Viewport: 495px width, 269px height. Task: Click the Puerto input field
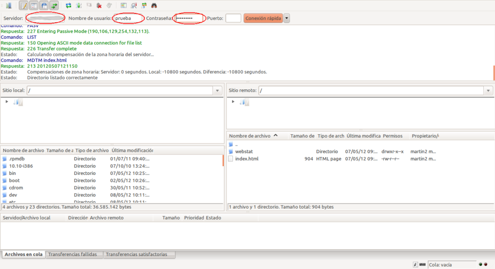(233, 18)
